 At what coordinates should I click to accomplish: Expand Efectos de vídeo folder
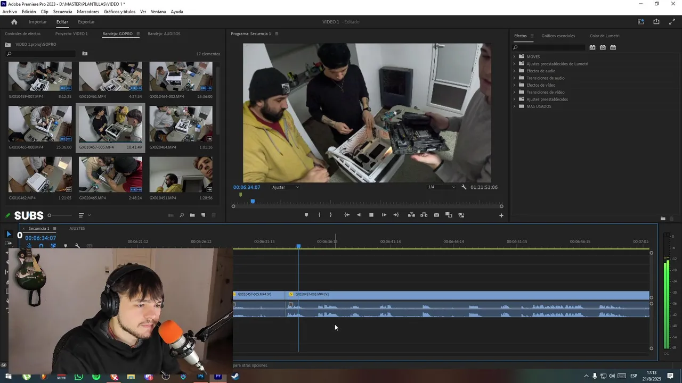click(x=515, y=85)
